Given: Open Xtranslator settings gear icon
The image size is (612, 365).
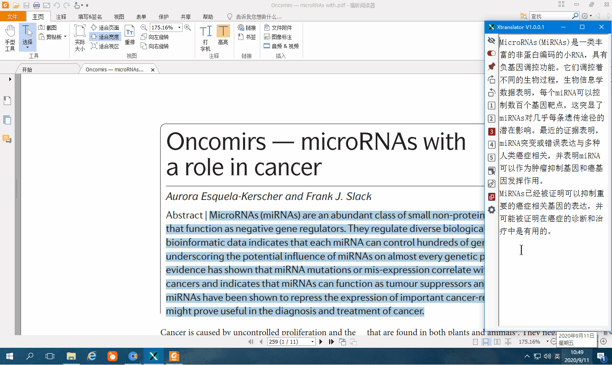Looking at the screenshot, I should tap(492, 210).
